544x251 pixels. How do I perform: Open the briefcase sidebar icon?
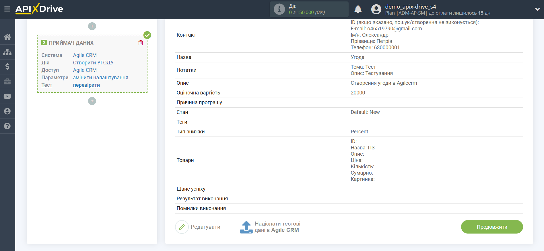(7, 82)
